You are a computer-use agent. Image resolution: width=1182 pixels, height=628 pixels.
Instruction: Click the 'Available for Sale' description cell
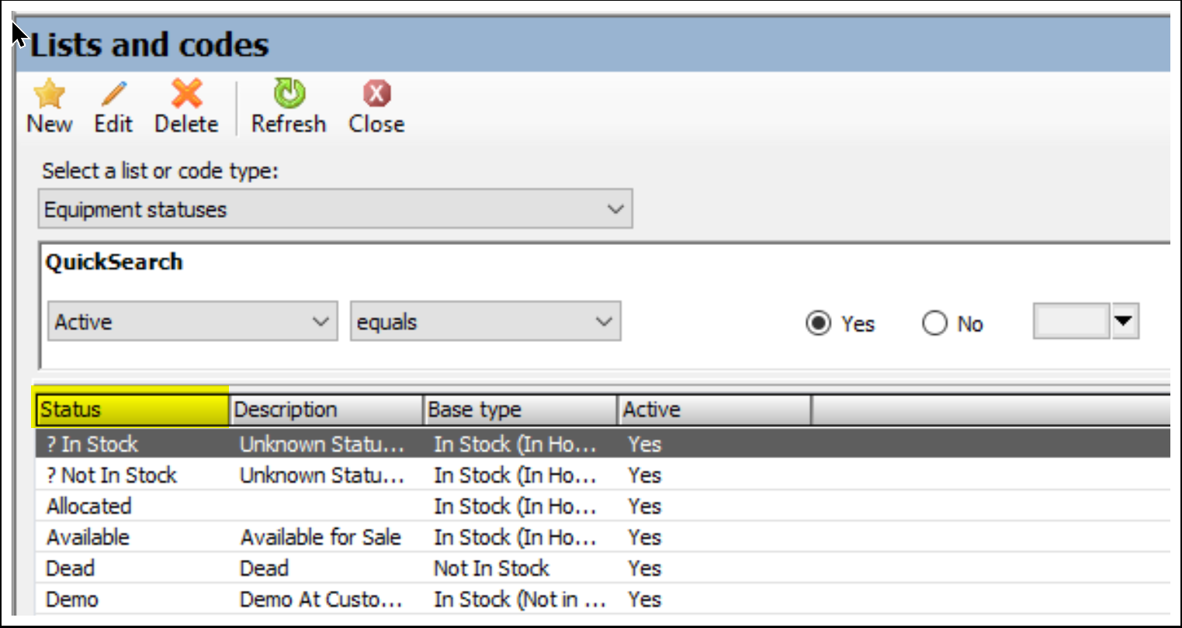coord(321,537)
